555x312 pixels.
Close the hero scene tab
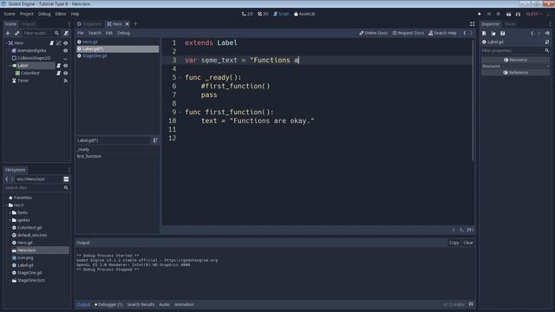point(127,23)
